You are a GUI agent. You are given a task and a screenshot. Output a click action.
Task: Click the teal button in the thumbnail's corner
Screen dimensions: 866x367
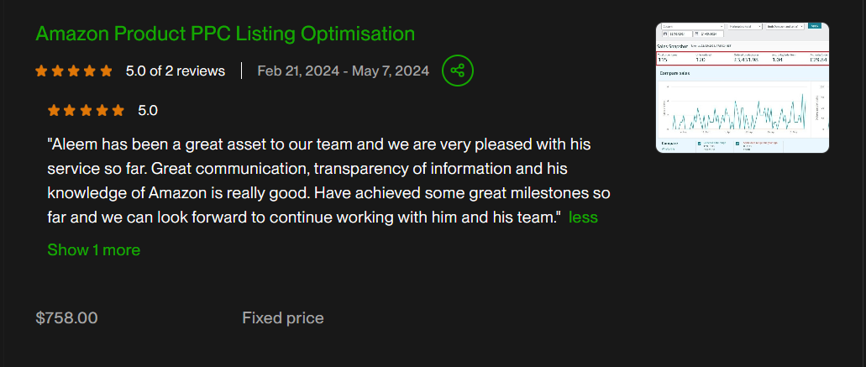[813, 26]
